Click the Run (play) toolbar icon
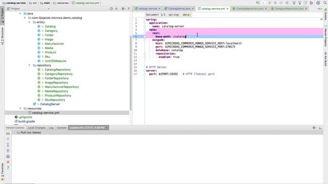 tap(270, 3)
